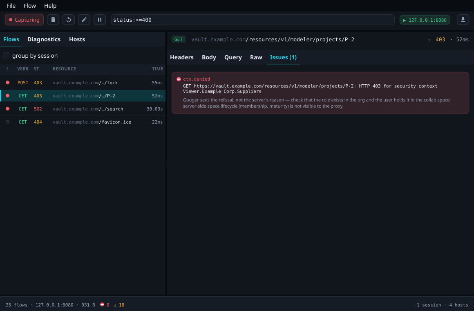Click the 403 status in detail header
Screen dimensions: 474x311
point(440,39)
